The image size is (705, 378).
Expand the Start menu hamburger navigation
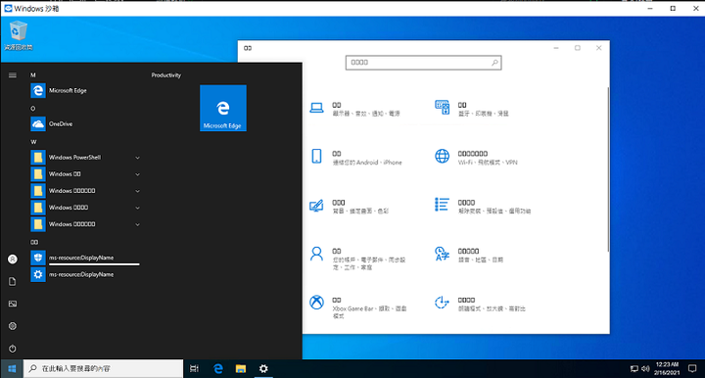(13, 75)
